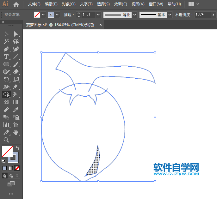Open the 对象(O) menu

[x=69, y=4]
